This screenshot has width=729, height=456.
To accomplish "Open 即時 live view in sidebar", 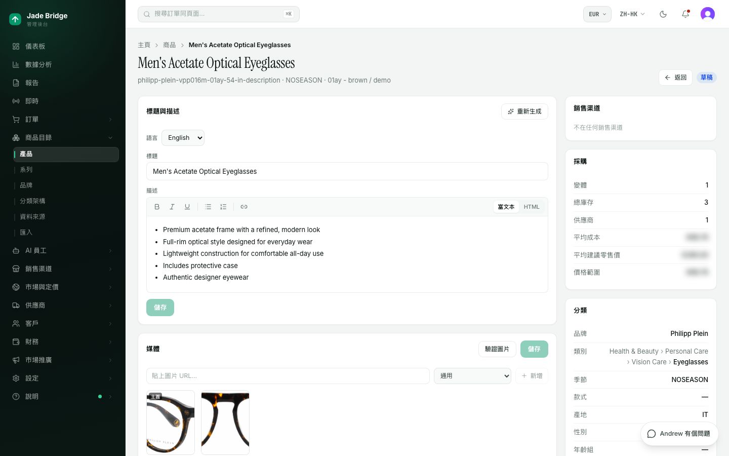I will coord(63,101).
